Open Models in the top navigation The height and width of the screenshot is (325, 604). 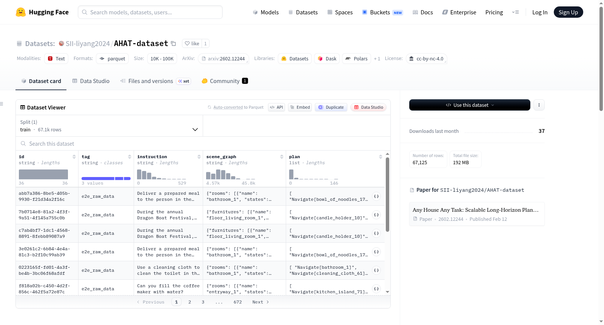pyautogui.click(x=266, y=12)
